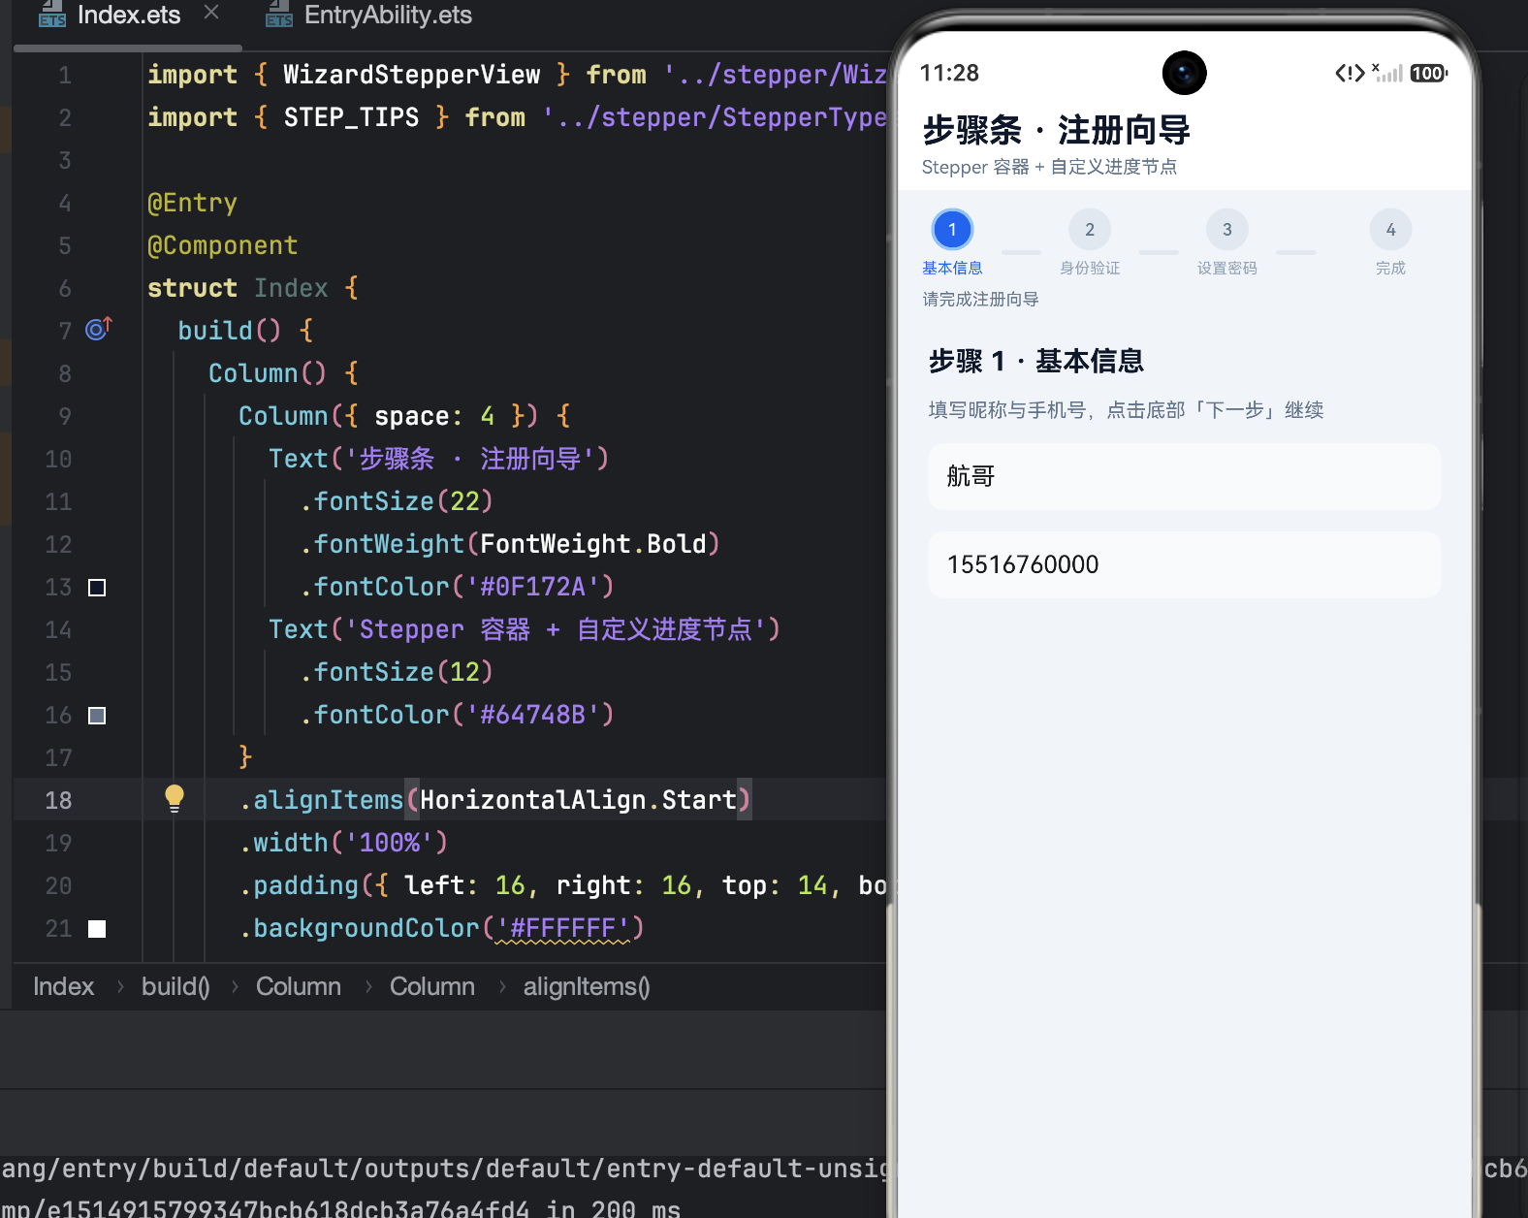Select the Index breadcrumb item
Screen dimensions: 1528x1218
pos(63,986)
